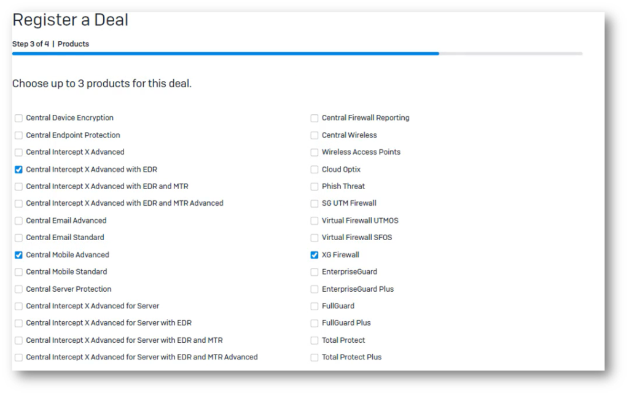Screen dimensions: 629x395
Task: Click the 'Register a Deal' heading
Action: click(x=70, y=20)
